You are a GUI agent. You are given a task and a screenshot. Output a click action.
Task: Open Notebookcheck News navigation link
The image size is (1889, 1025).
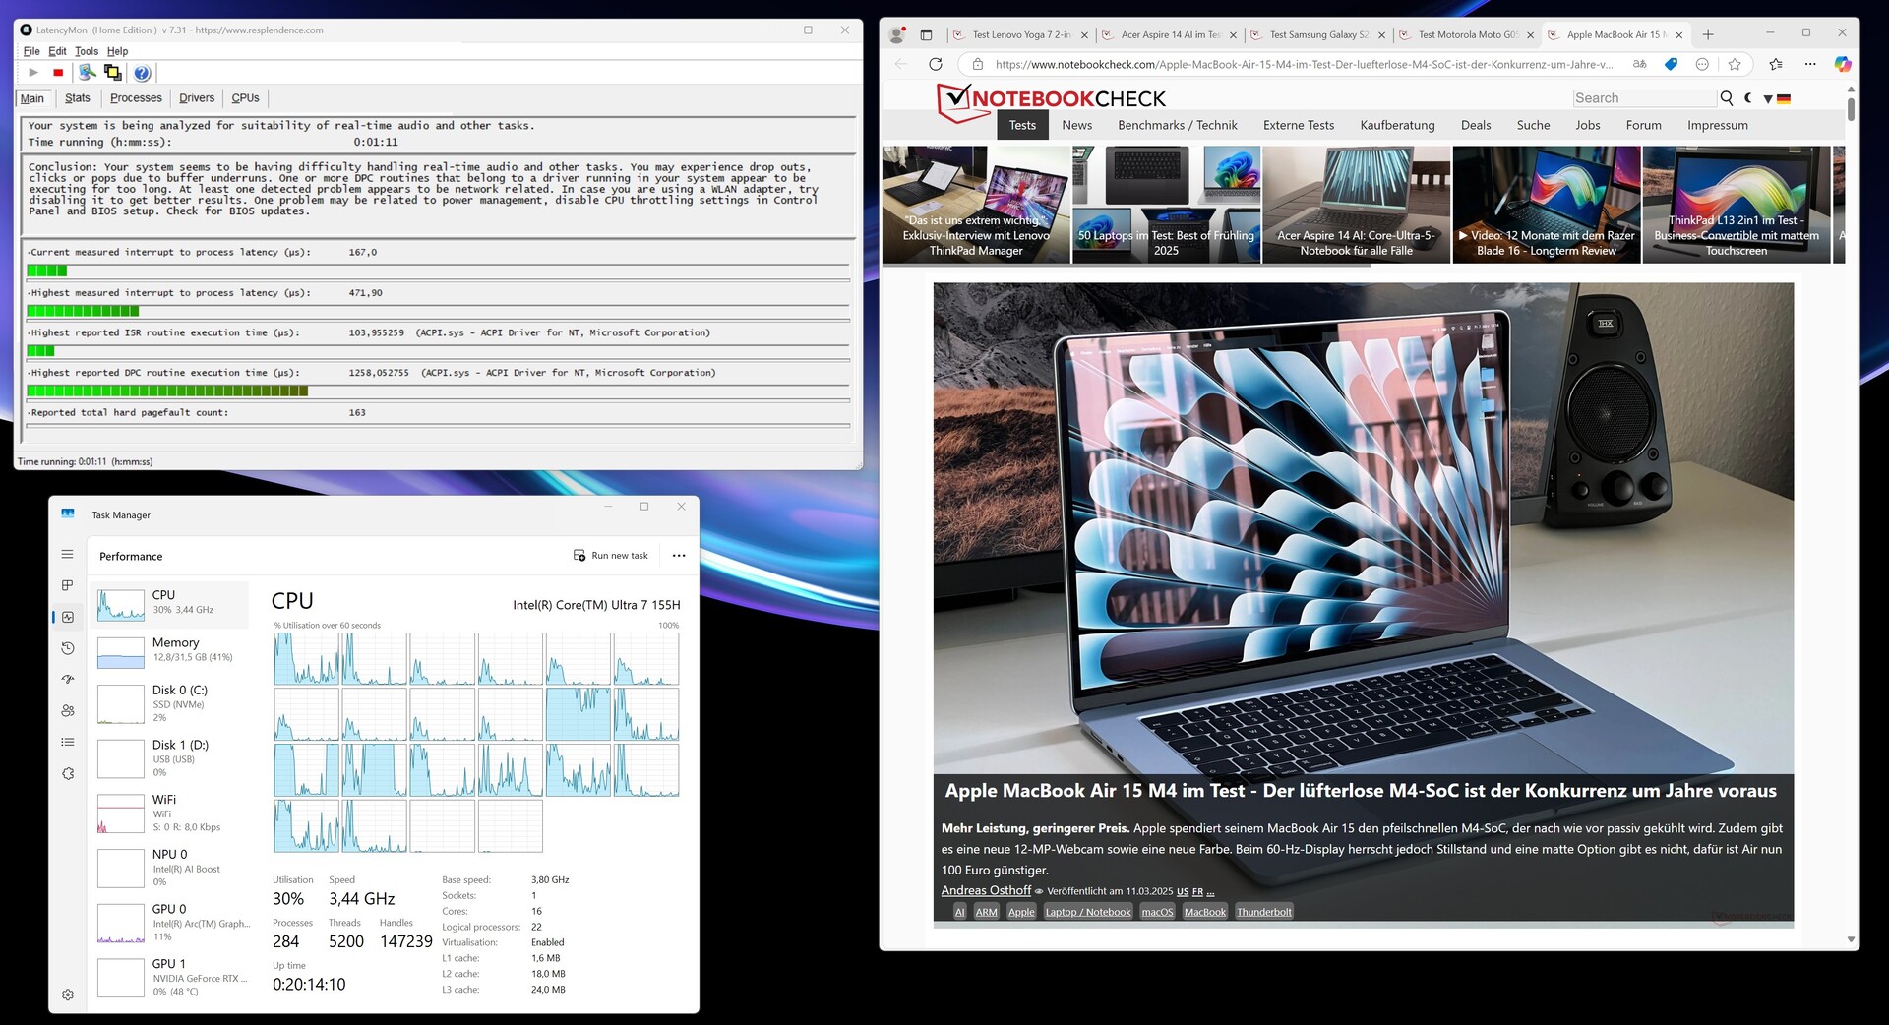tap(1077, 125)
